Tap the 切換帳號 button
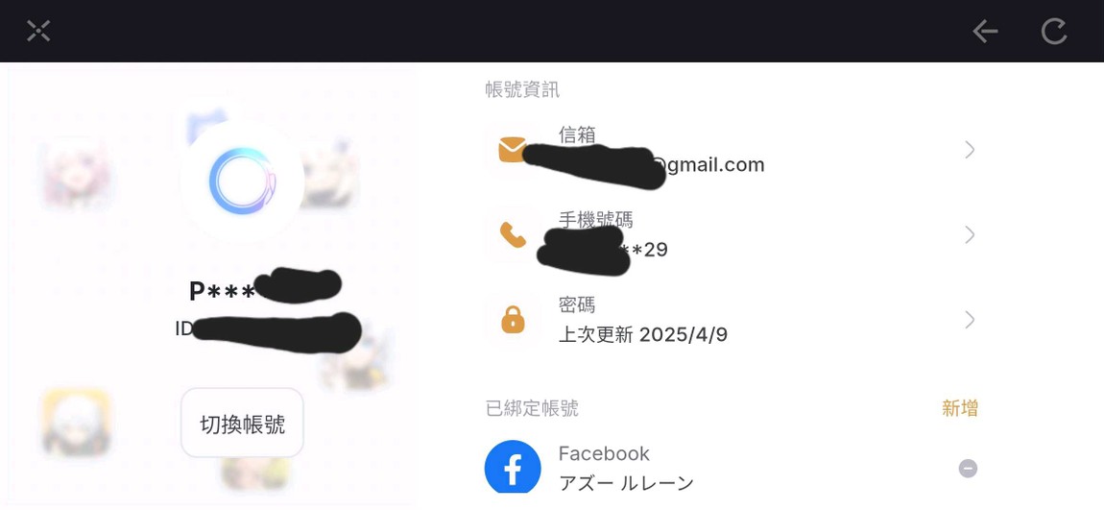 [242, 423]
